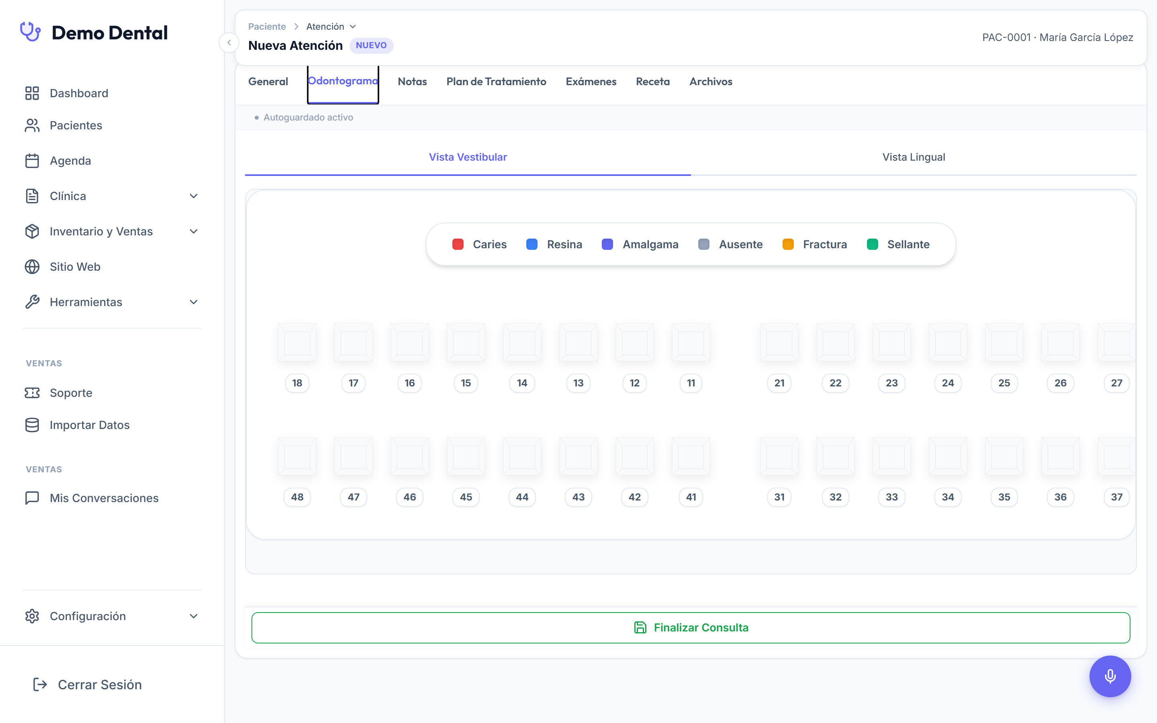Click the tooth number 24 label
The height and width of the screenshot is (723, 1157).
tap(948, 383)
